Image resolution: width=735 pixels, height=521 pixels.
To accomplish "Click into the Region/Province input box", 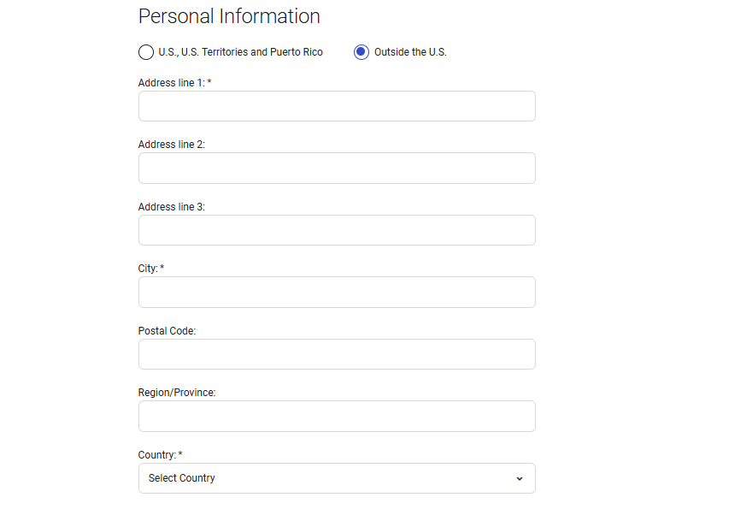I will click(x=337, y=417).
